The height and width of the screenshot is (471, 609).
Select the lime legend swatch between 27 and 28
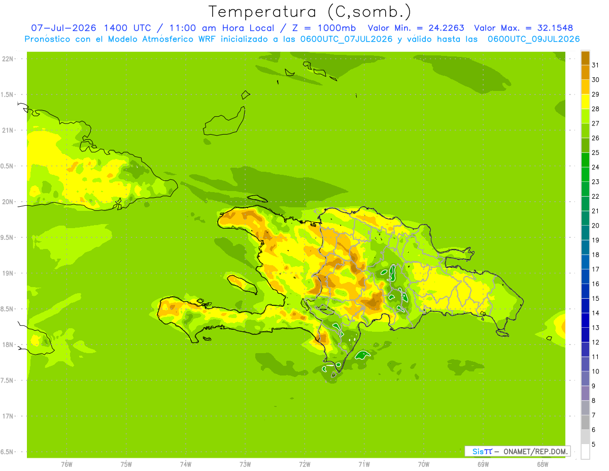[x=585, y=116]
